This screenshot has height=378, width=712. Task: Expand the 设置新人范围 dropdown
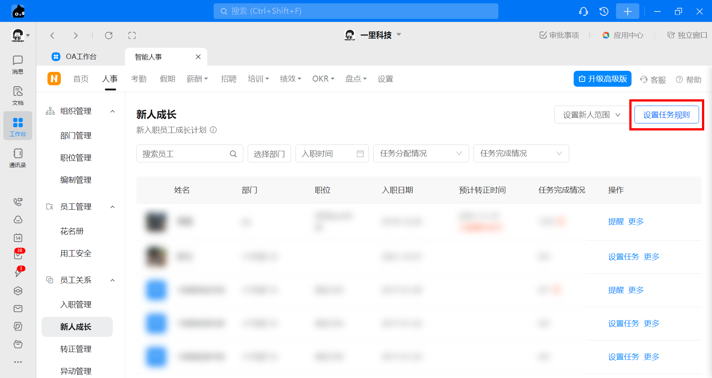pos(591,115)
